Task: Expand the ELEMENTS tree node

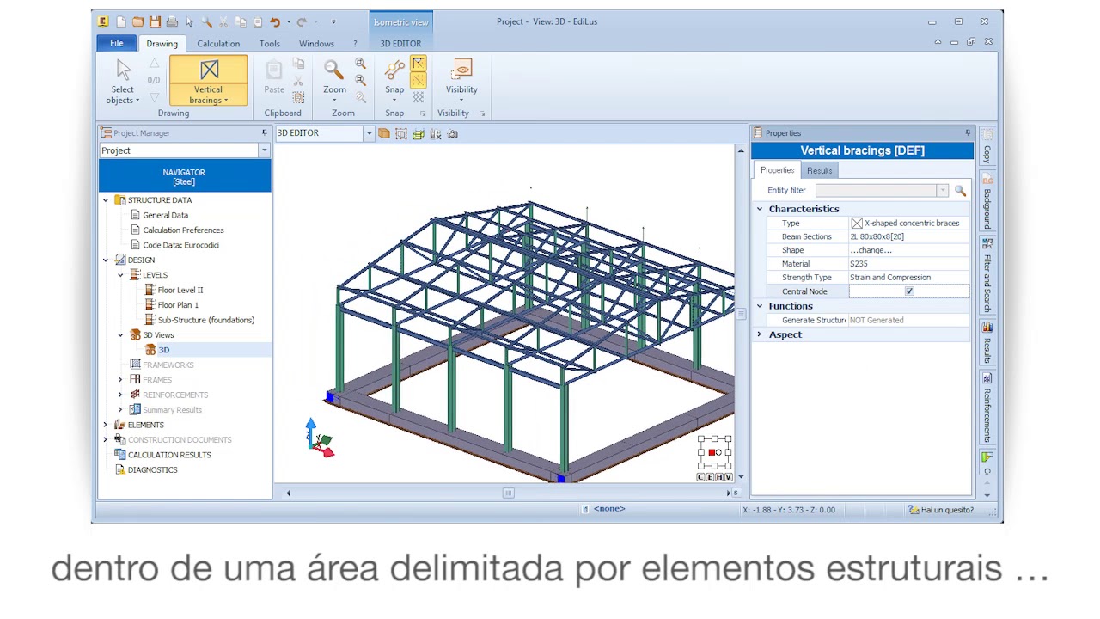Action: tap(106, 425)
